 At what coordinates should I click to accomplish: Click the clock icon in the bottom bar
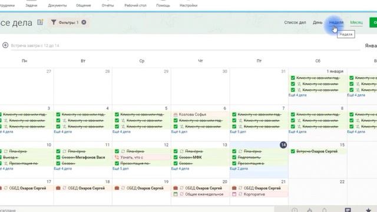[x=295, y=210]
